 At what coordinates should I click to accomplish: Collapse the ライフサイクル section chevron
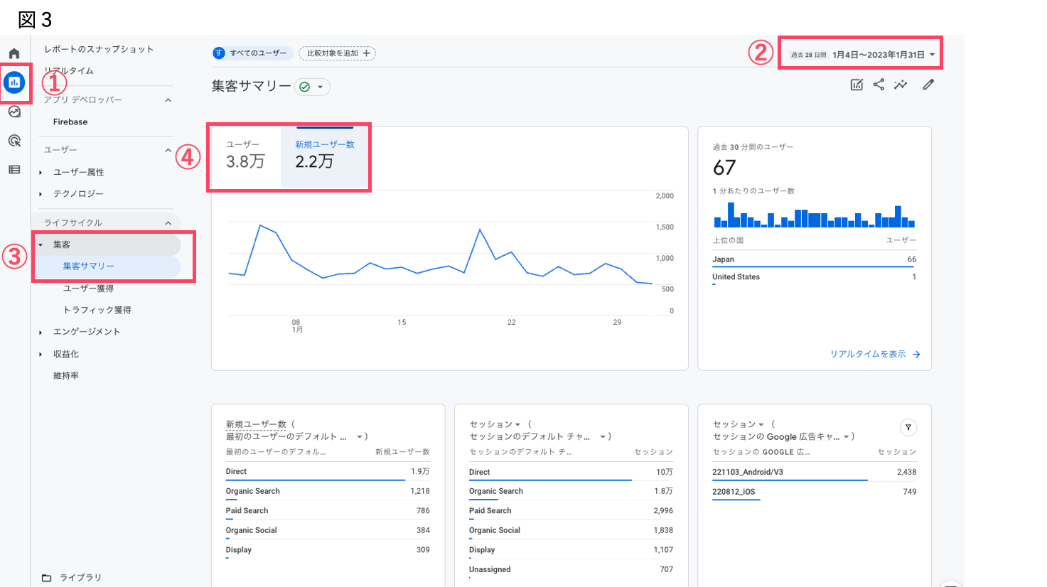pyautogui.click(x=168, y=223)
